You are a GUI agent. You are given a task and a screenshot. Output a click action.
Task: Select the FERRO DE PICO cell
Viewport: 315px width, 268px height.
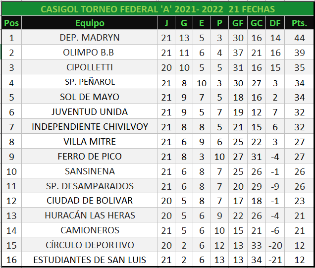point(90,157)
